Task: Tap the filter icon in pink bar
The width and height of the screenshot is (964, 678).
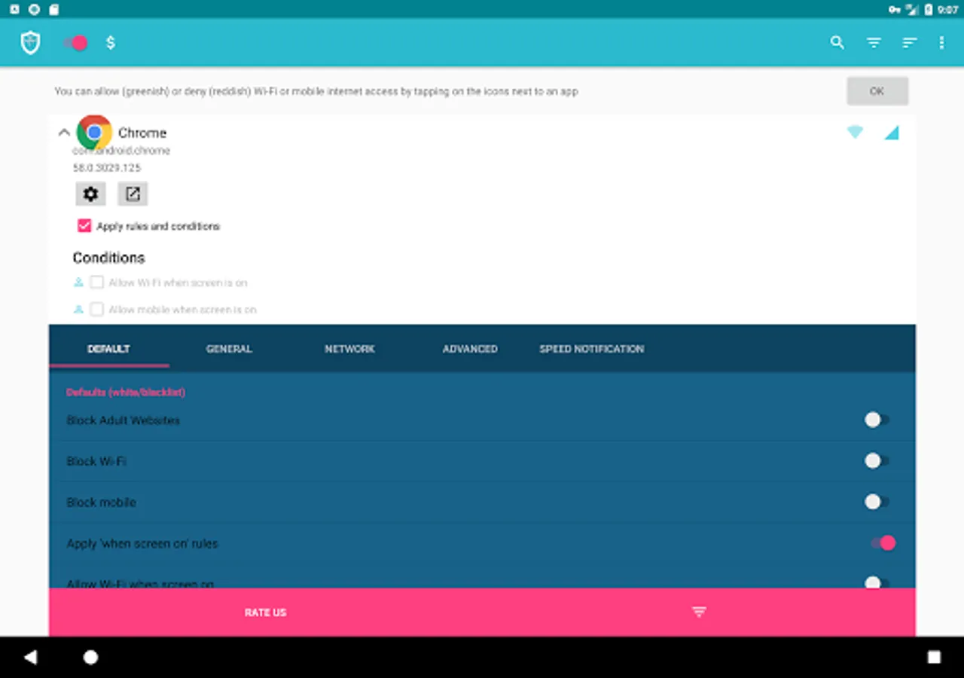Action: pos(699,612)
